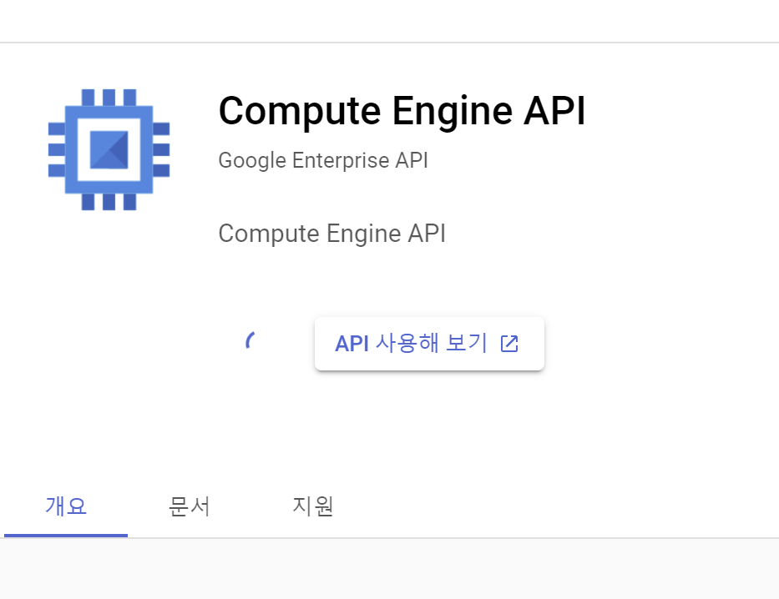
Task: Click the 'API 사용해 보기' button
Action: coord(429,344)
